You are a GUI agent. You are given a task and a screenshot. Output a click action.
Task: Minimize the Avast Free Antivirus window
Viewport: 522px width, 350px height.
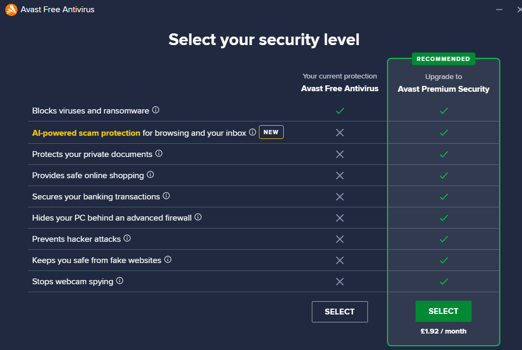coord(499,10)
